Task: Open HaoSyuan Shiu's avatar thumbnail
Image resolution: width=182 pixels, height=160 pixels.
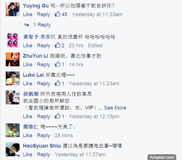Action: pos(13,149)
